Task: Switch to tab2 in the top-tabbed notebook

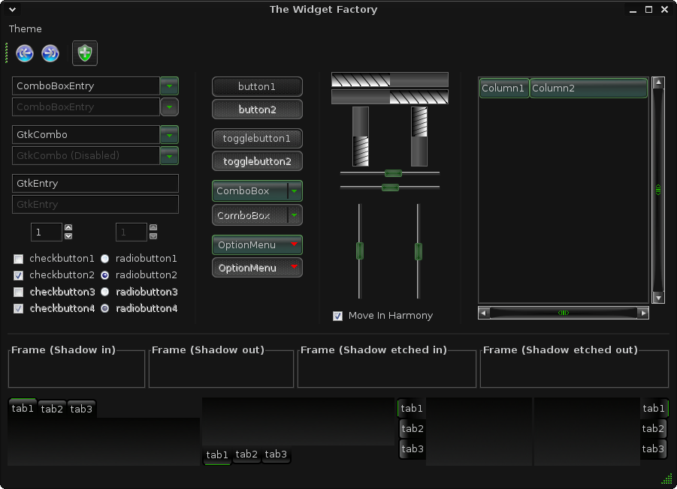Action: pos(52,409)
